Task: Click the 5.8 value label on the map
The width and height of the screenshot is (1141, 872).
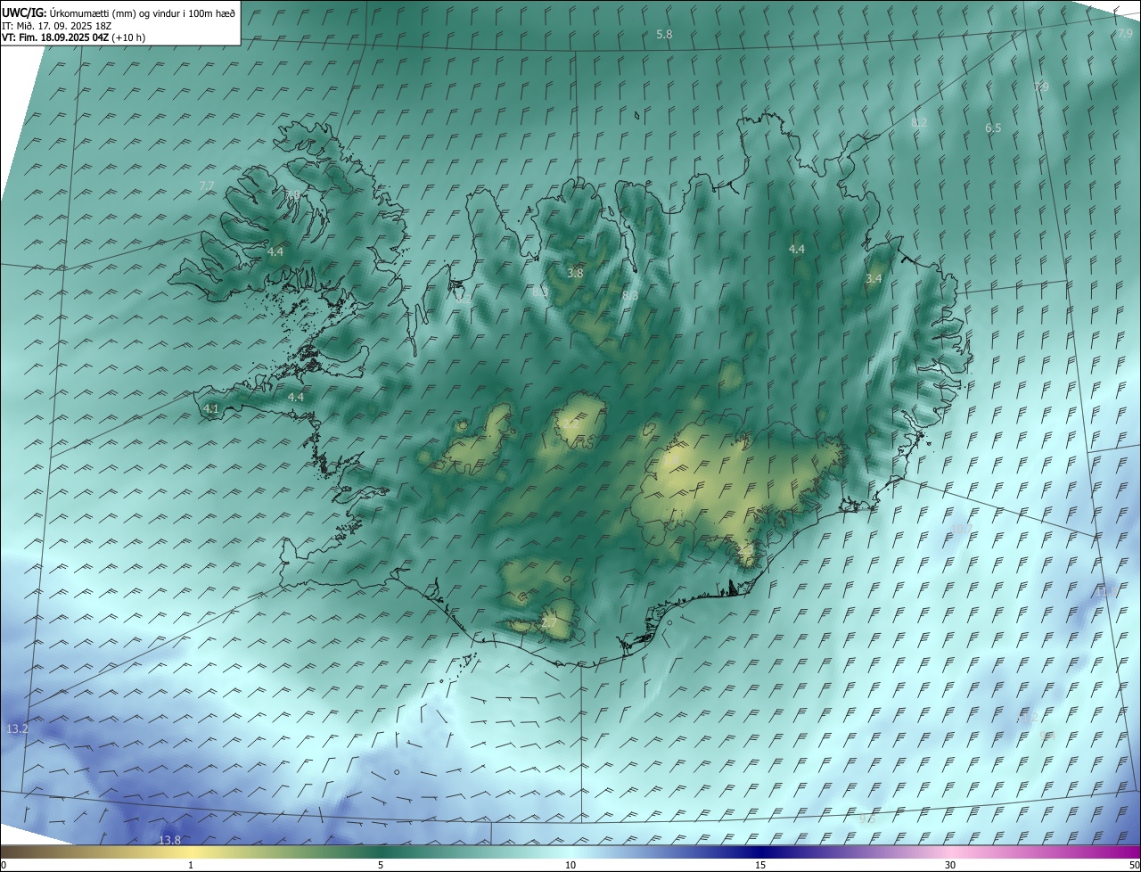Action: click(664, 34)
